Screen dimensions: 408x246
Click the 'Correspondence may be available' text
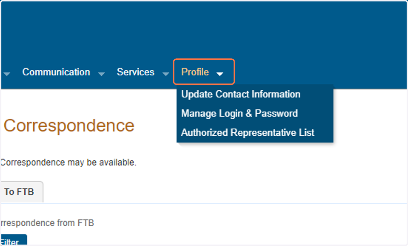(x=68, y=163)
